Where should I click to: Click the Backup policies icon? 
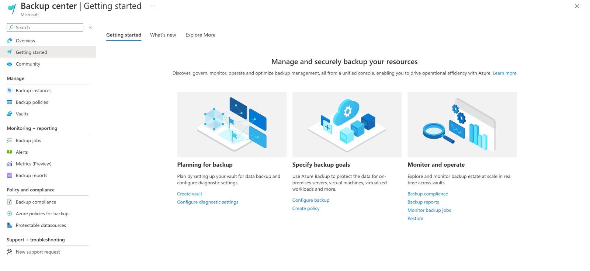pyautogui.click(x=10, y=102)
